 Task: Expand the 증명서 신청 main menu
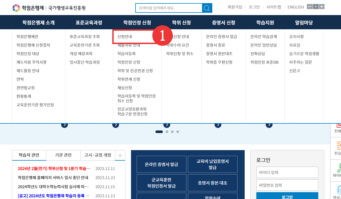click(x=223, y=23)
